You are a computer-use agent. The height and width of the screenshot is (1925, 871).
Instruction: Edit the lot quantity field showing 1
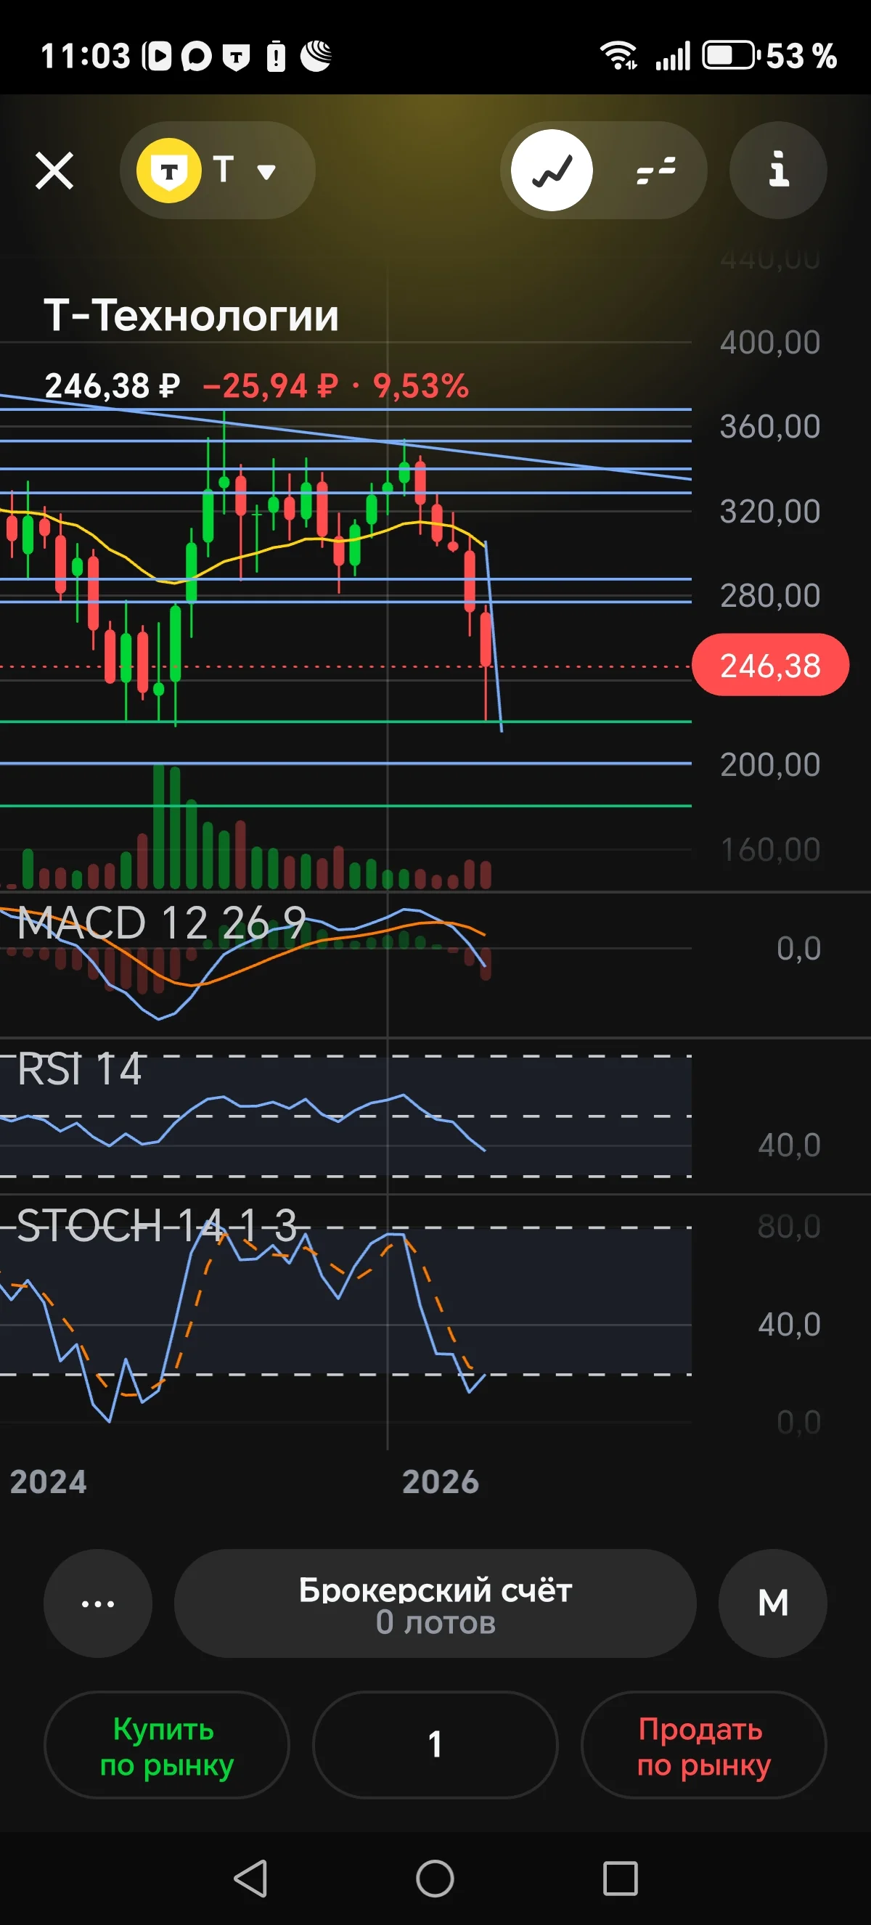coord(435,1745)
